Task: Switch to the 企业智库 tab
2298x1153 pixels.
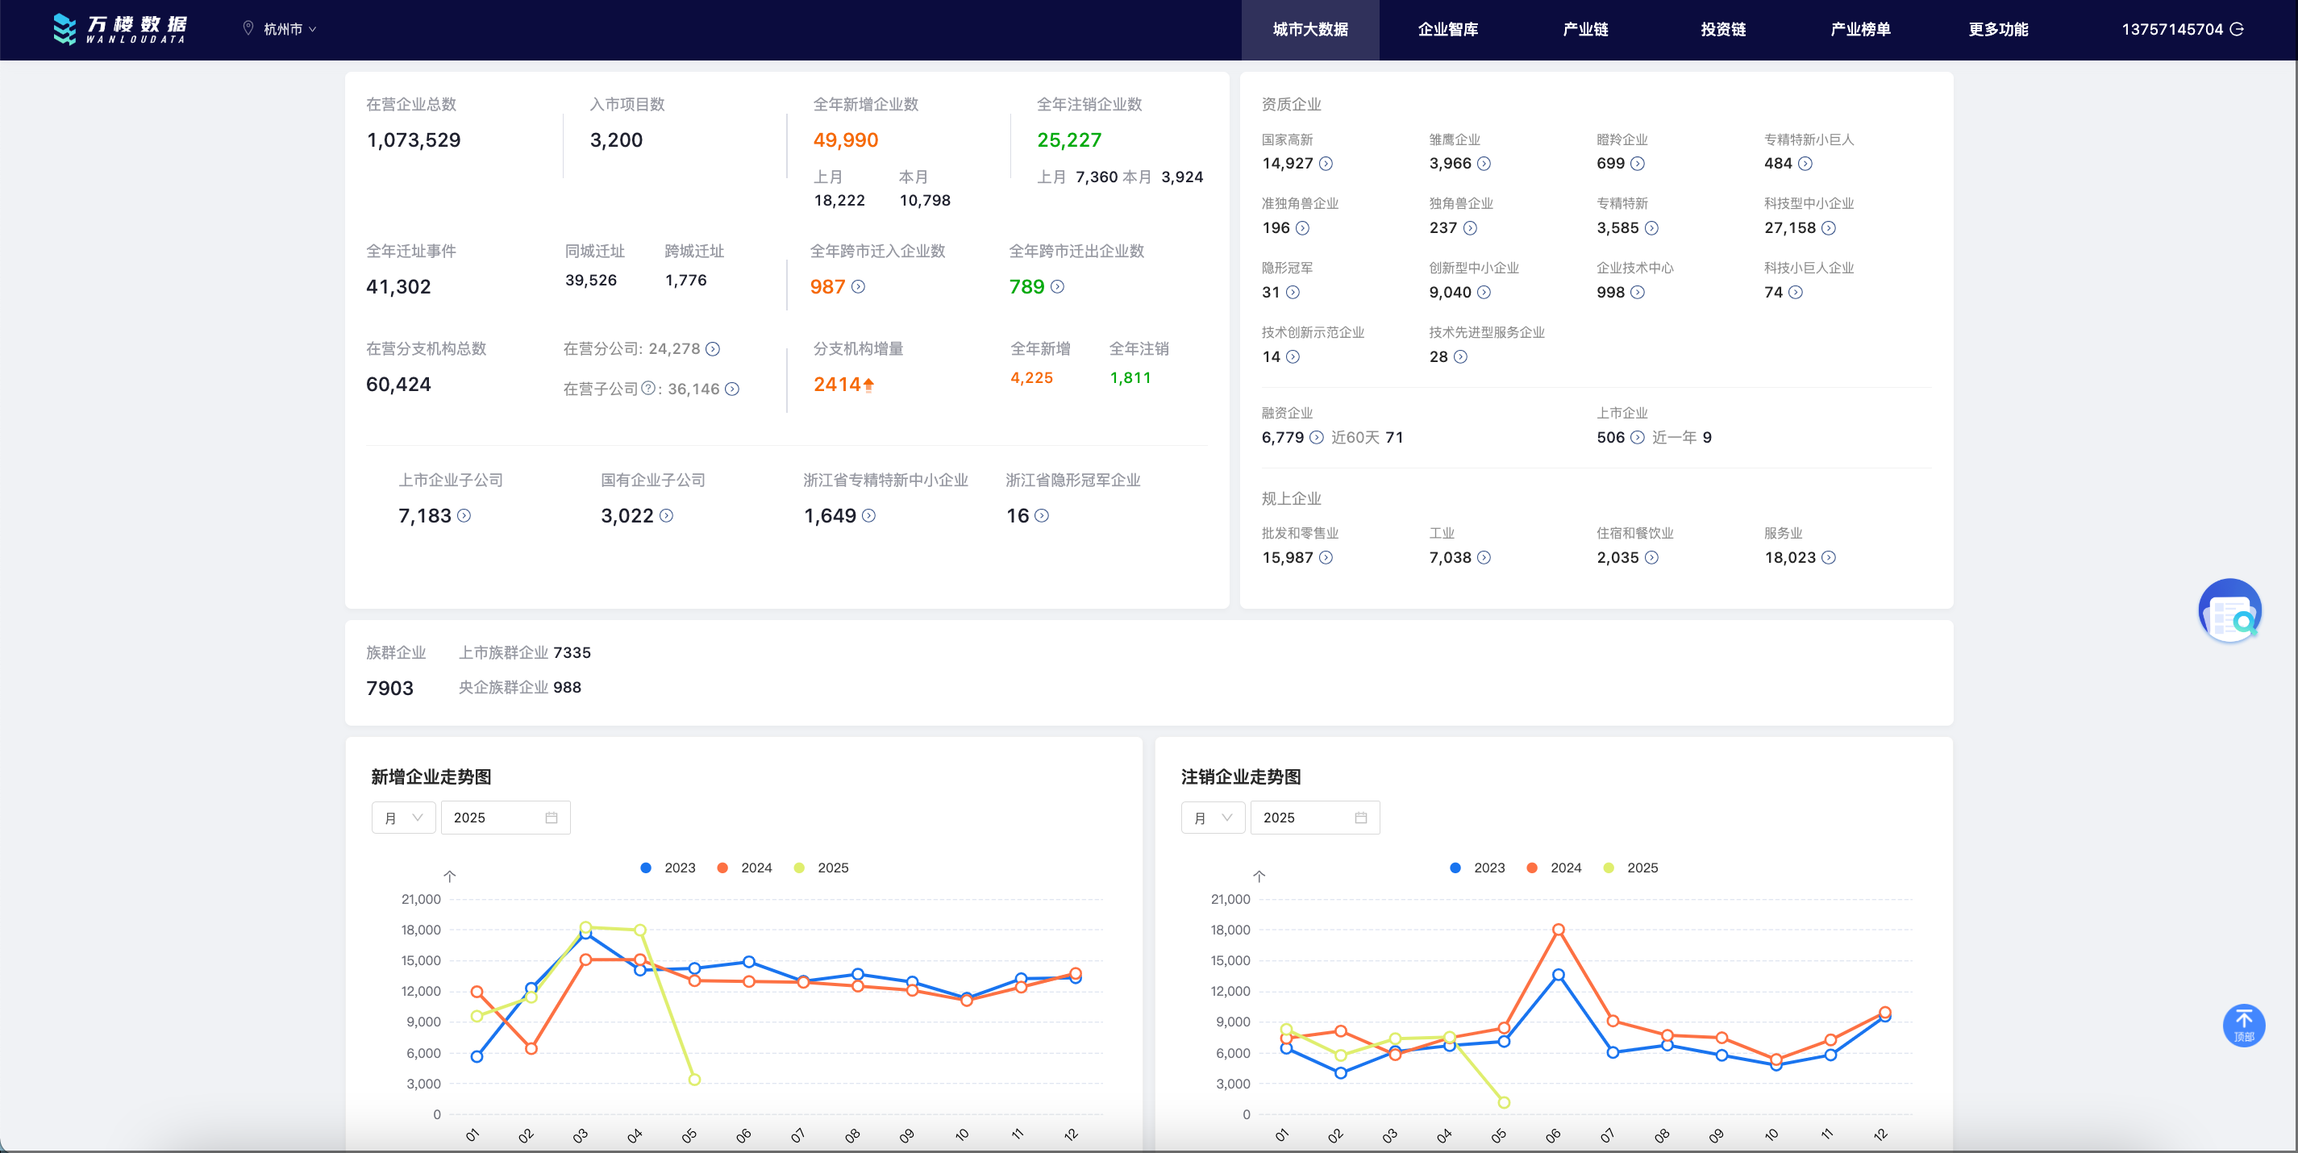Action: pos(1447,29)
